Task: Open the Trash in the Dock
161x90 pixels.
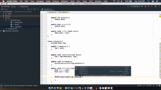Action: click(111, 88)
